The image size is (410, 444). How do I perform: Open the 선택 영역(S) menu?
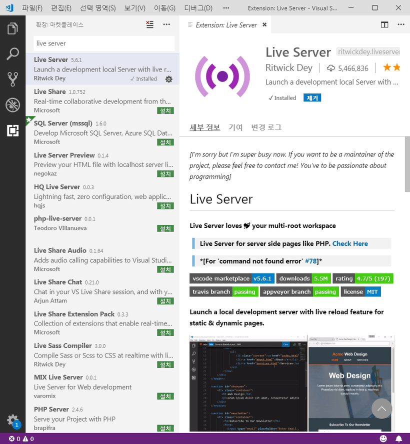click(98, 8)
